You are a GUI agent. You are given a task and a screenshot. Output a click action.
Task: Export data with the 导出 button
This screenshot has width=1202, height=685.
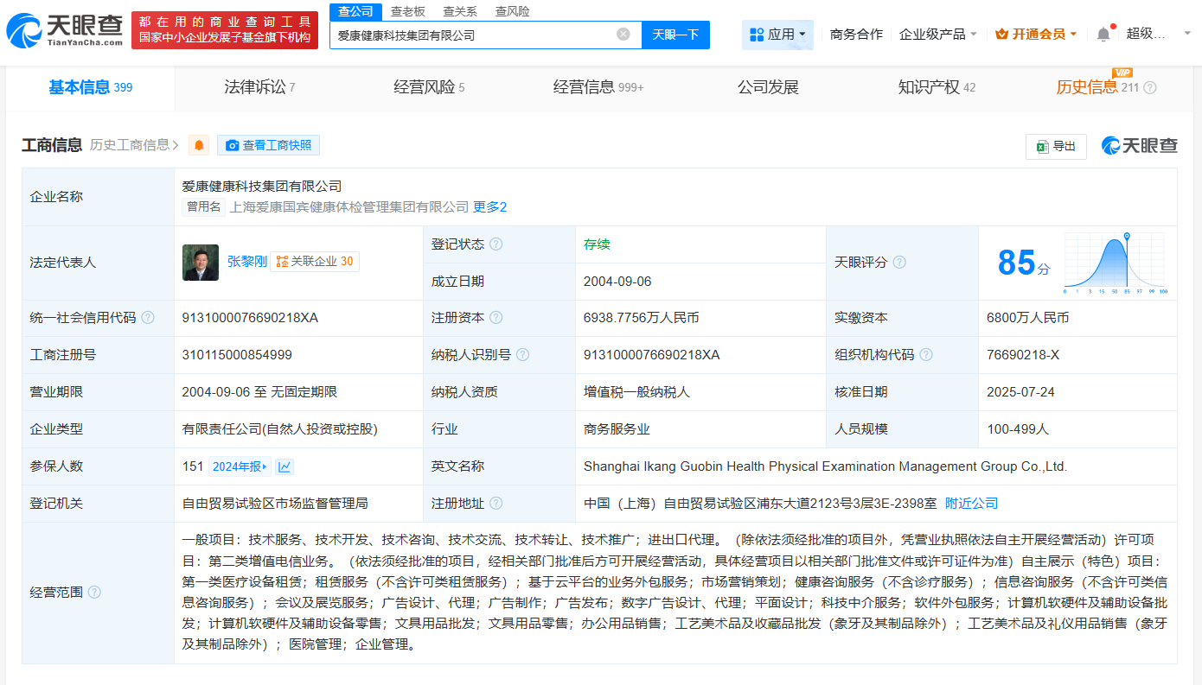[1056, 146]
